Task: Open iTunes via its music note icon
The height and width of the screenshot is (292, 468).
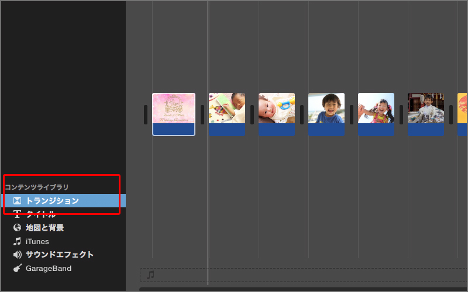Action: [x=17, y=241]
